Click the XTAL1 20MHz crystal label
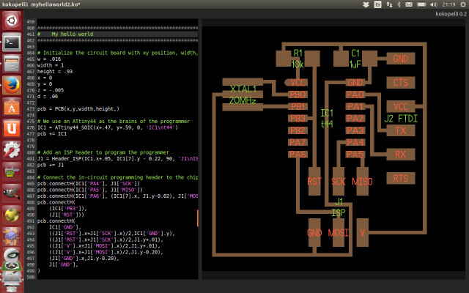The width and height of the screenshot is (469, 293). tap(243, 94)
